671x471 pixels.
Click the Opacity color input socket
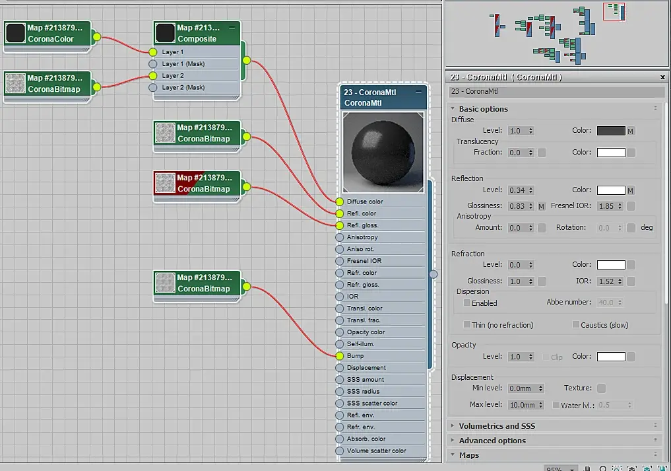click(339, 332)
